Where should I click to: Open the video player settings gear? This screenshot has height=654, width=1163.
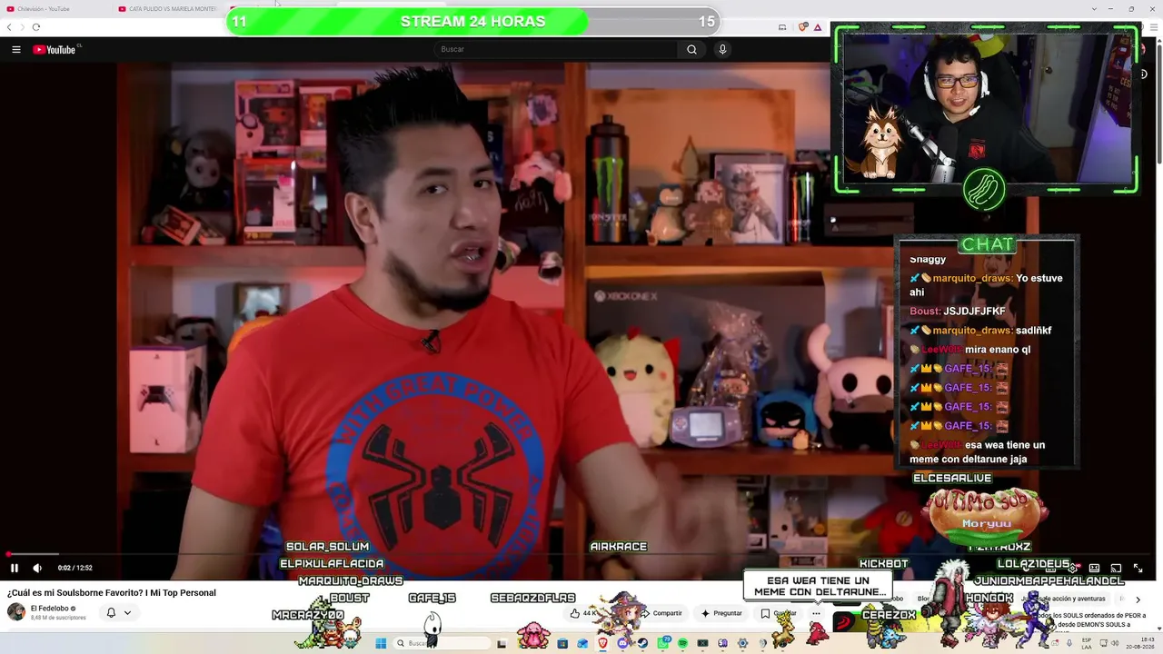(1072, 569)
